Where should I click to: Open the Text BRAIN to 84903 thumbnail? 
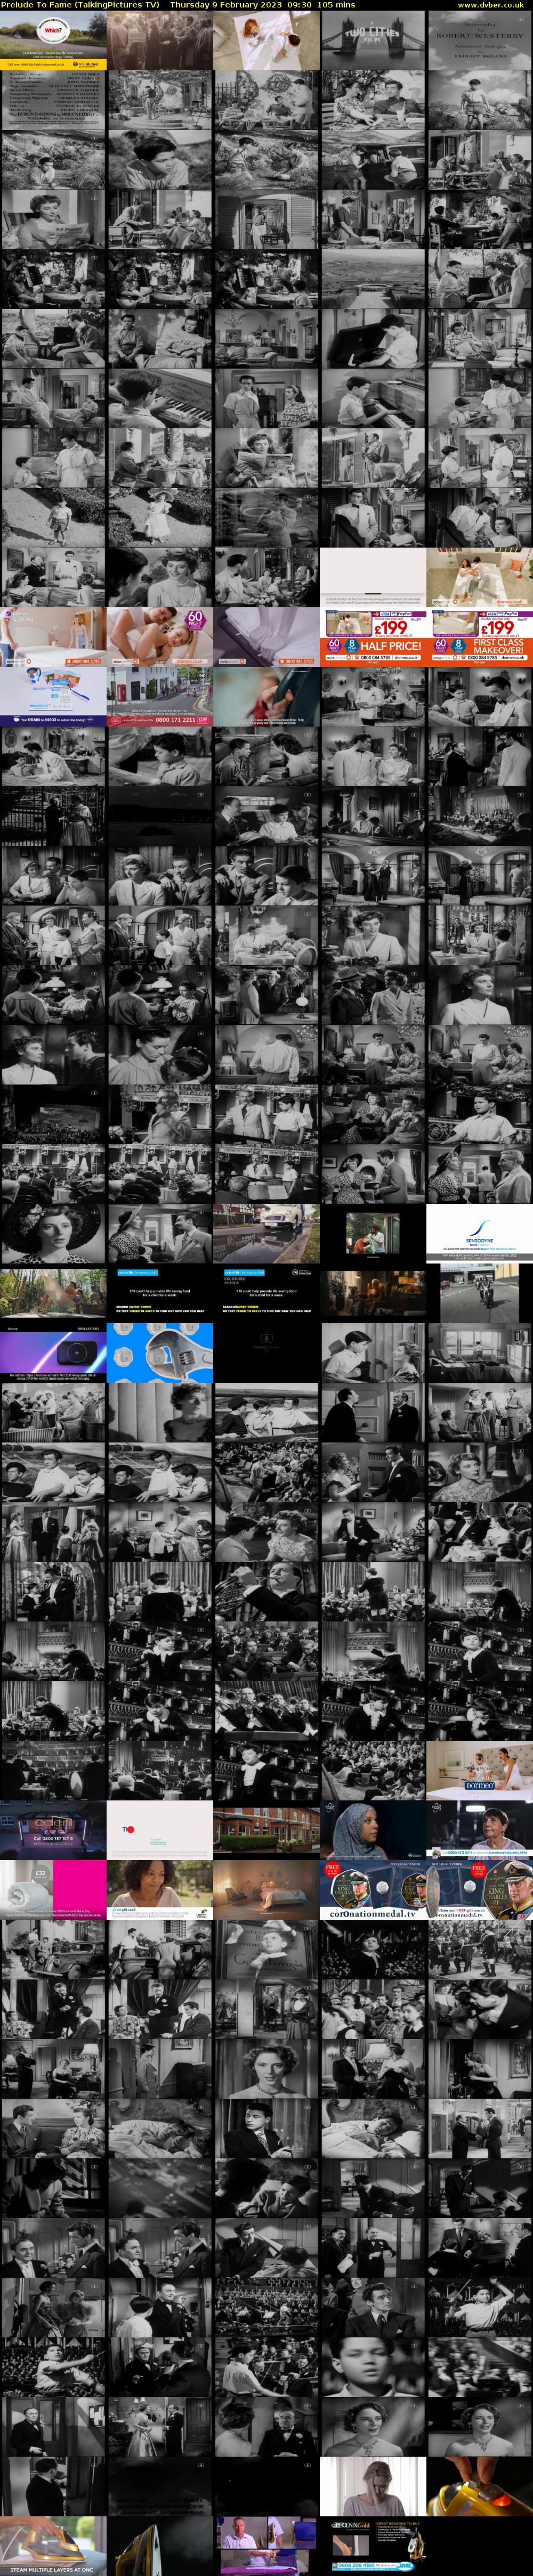(x=53, y=697)
